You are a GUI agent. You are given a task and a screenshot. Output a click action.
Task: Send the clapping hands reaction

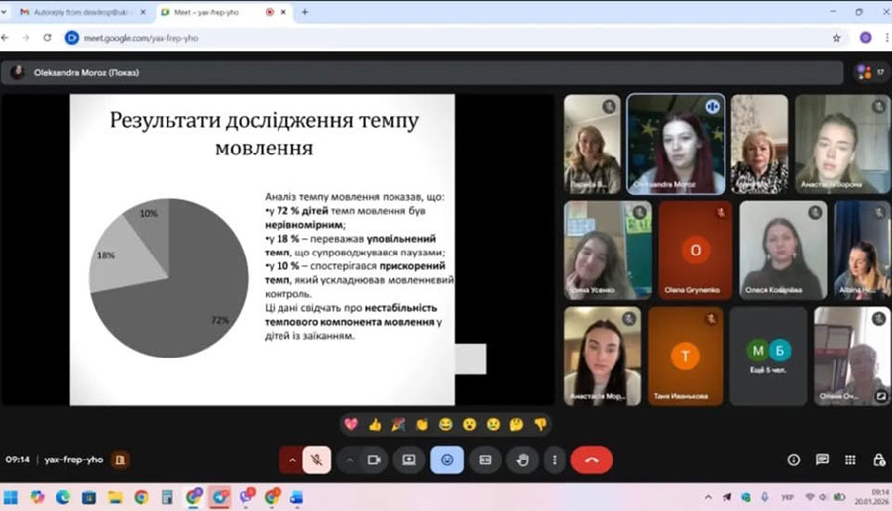(422, 424)
